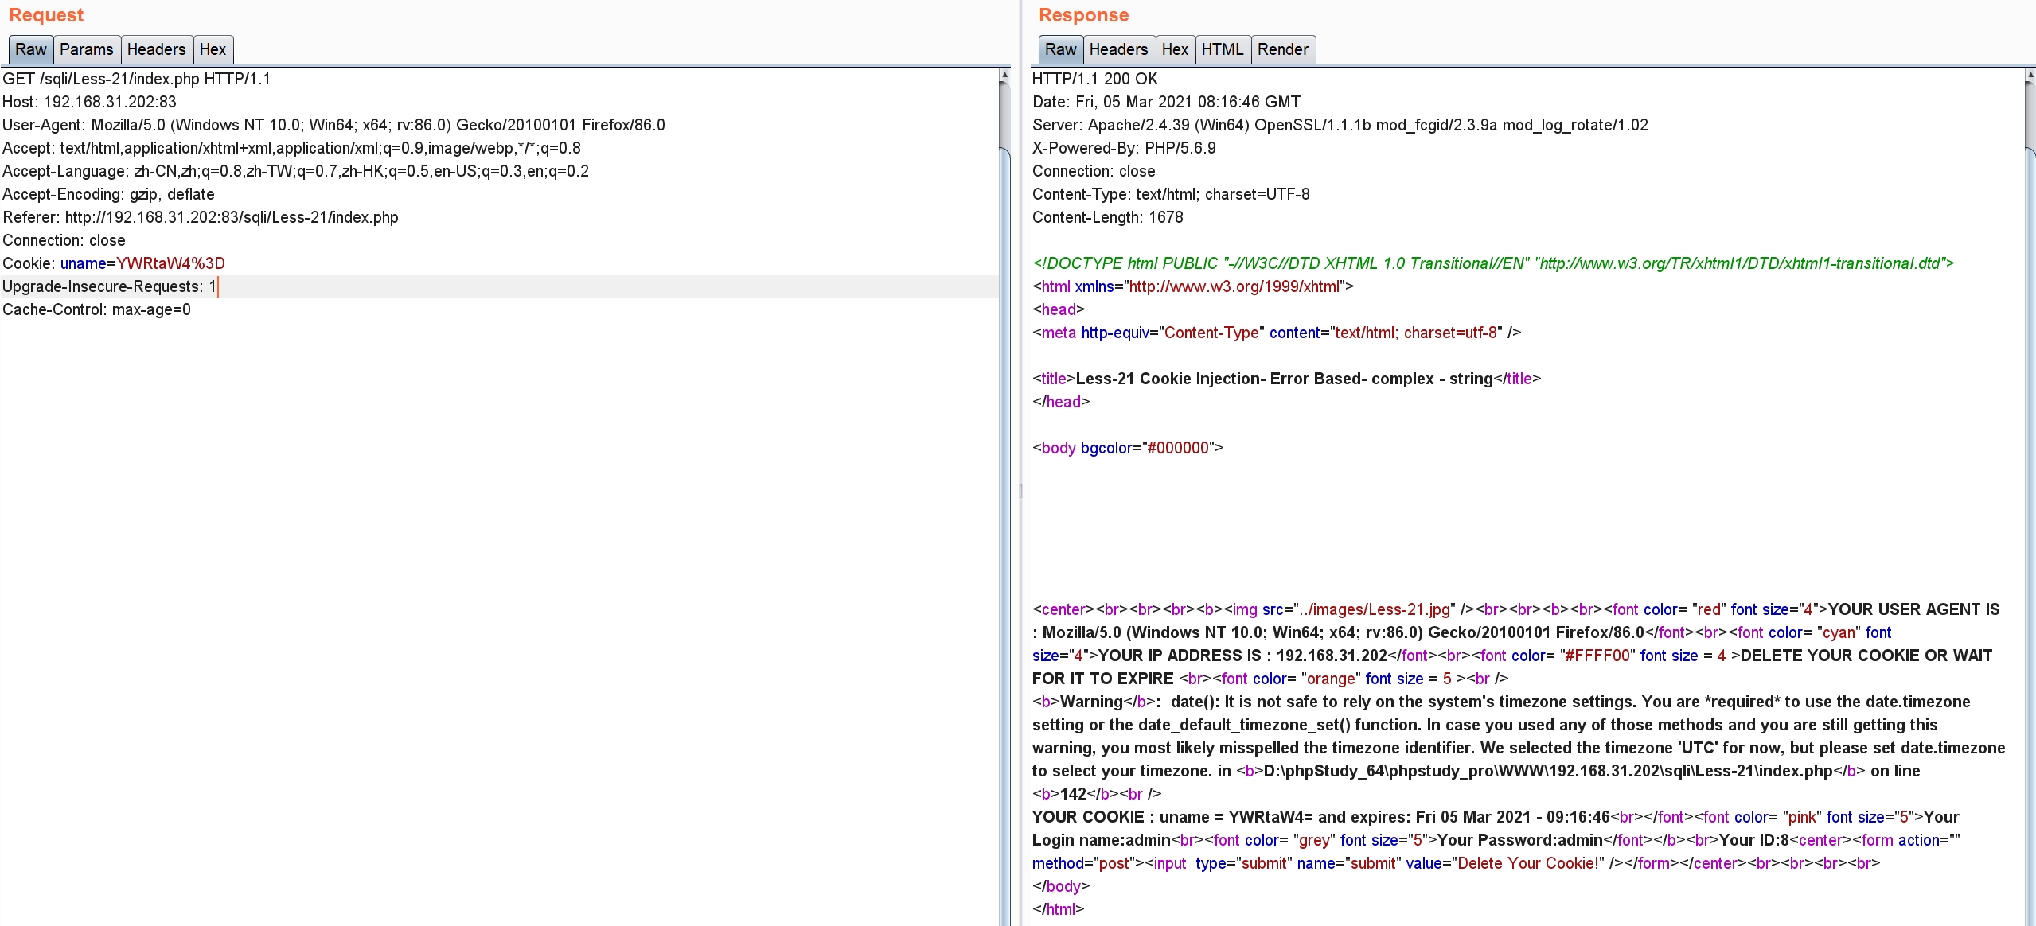Viewport: 2036px width, 926px height.
Task: Click the Request panel heading
Action: 46,15
